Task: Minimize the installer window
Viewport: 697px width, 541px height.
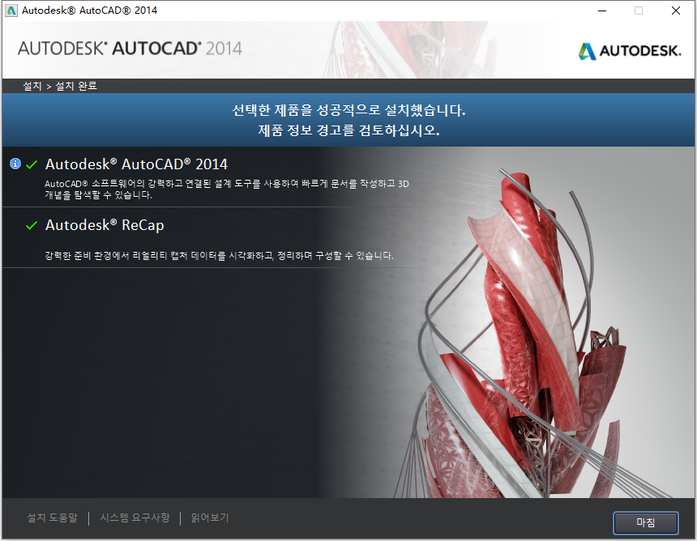Action: pyautogui.click(x=602, y=11)
